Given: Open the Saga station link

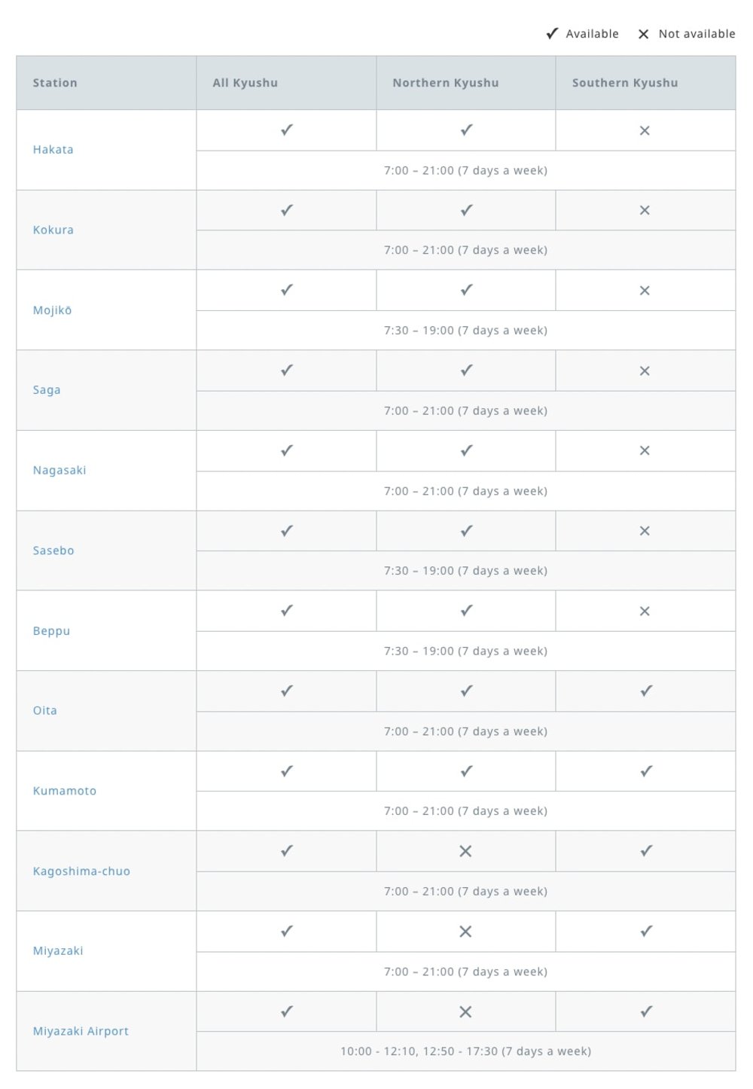Looking at the screenshot, I should point(47,390).
